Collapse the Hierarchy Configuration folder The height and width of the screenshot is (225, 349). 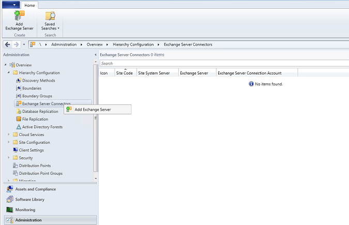(x=9, y=72)
